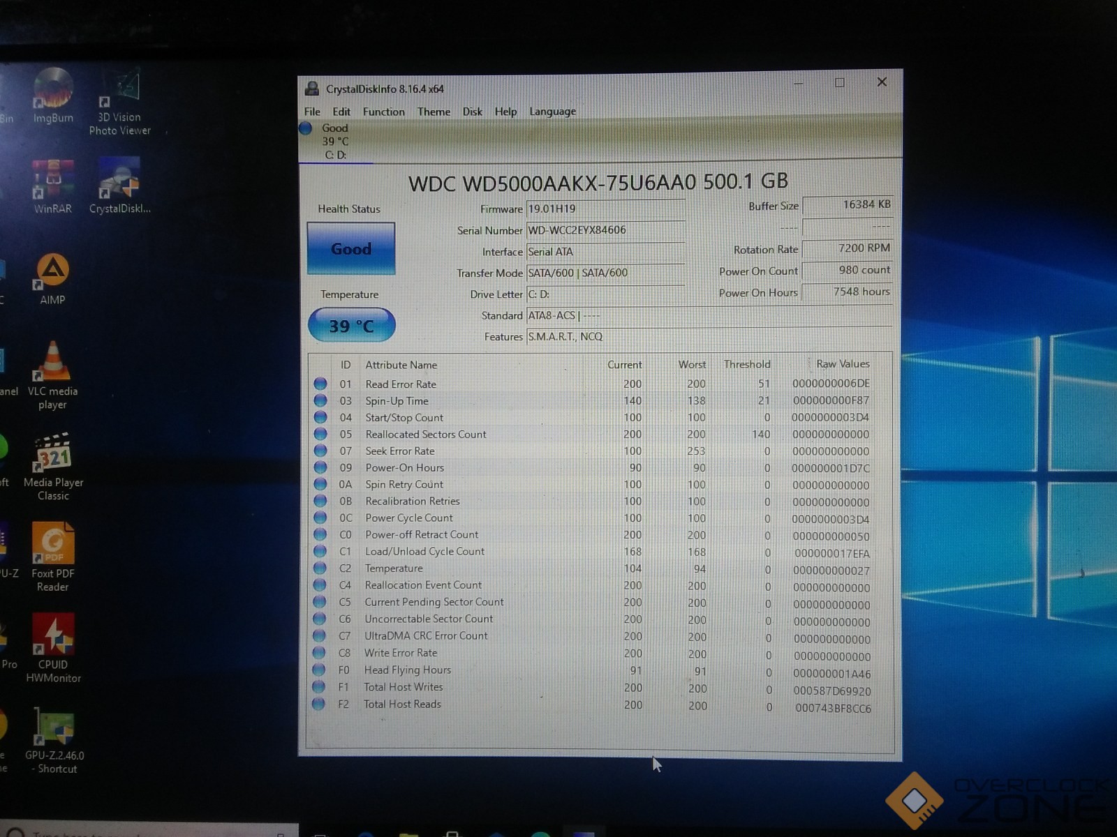The width and height of the screenshot is (1117, 837).
Task: Open VLC media player shortcut
Action: [x=52, y=376]
